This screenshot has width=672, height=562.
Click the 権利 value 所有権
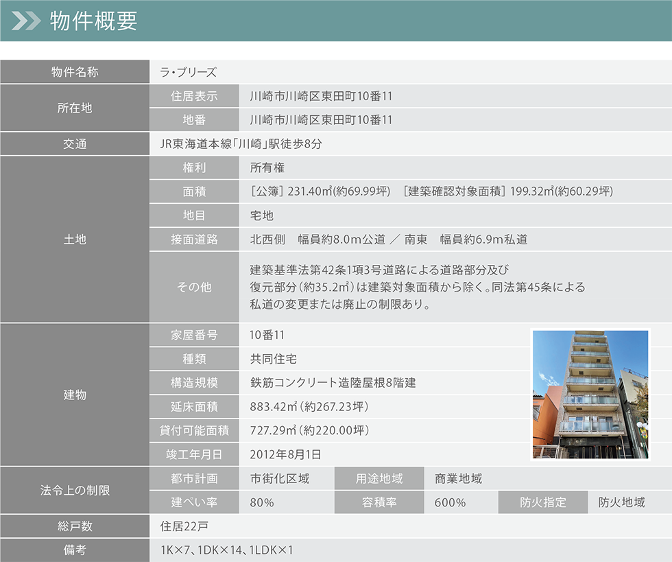(267, 168)
